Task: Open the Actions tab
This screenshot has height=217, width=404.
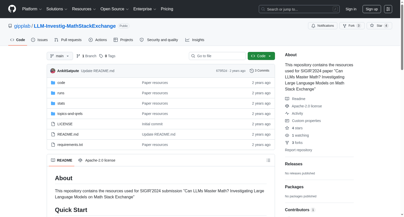Action: tap(98, 40)
